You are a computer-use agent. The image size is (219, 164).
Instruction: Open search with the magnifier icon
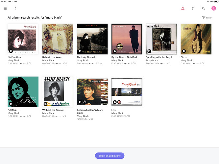click(203, 8)
